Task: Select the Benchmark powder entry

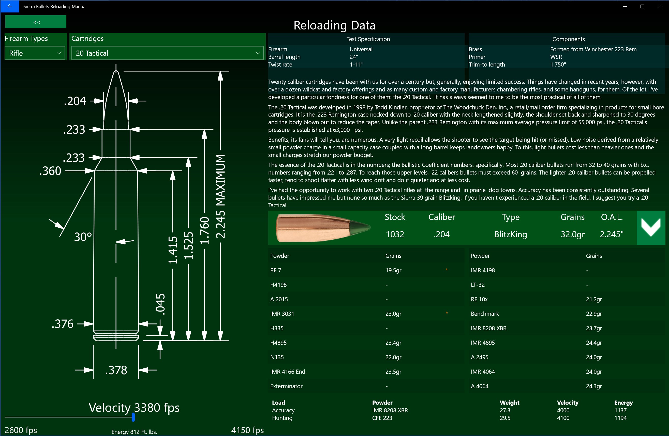Action: click(x=485, y=314)
